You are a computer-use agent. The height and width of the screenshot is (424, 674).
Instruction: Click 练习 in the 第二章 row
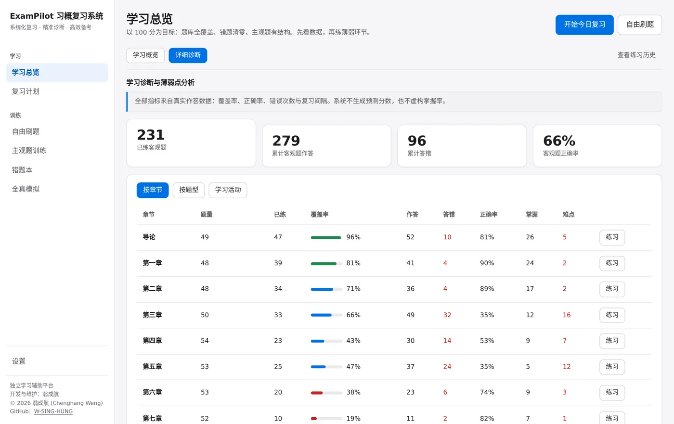pyautogui.click(x=612, y=289)
